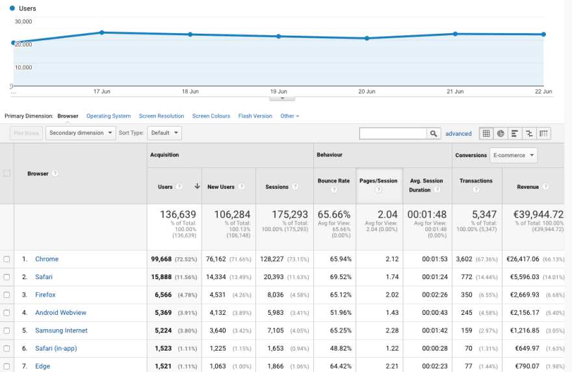Sort by the Bounce Rate column header
This screenshot has height=372, width=572.
(x=333, y=180)
